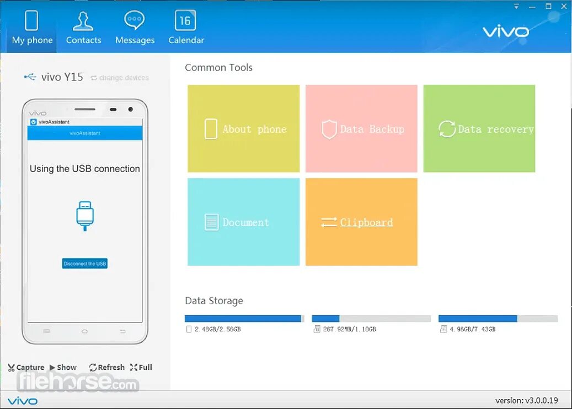Click the phone preview back key icon
Image resolution: width=572 pixels, height=409 pixels.
(122, 331)
